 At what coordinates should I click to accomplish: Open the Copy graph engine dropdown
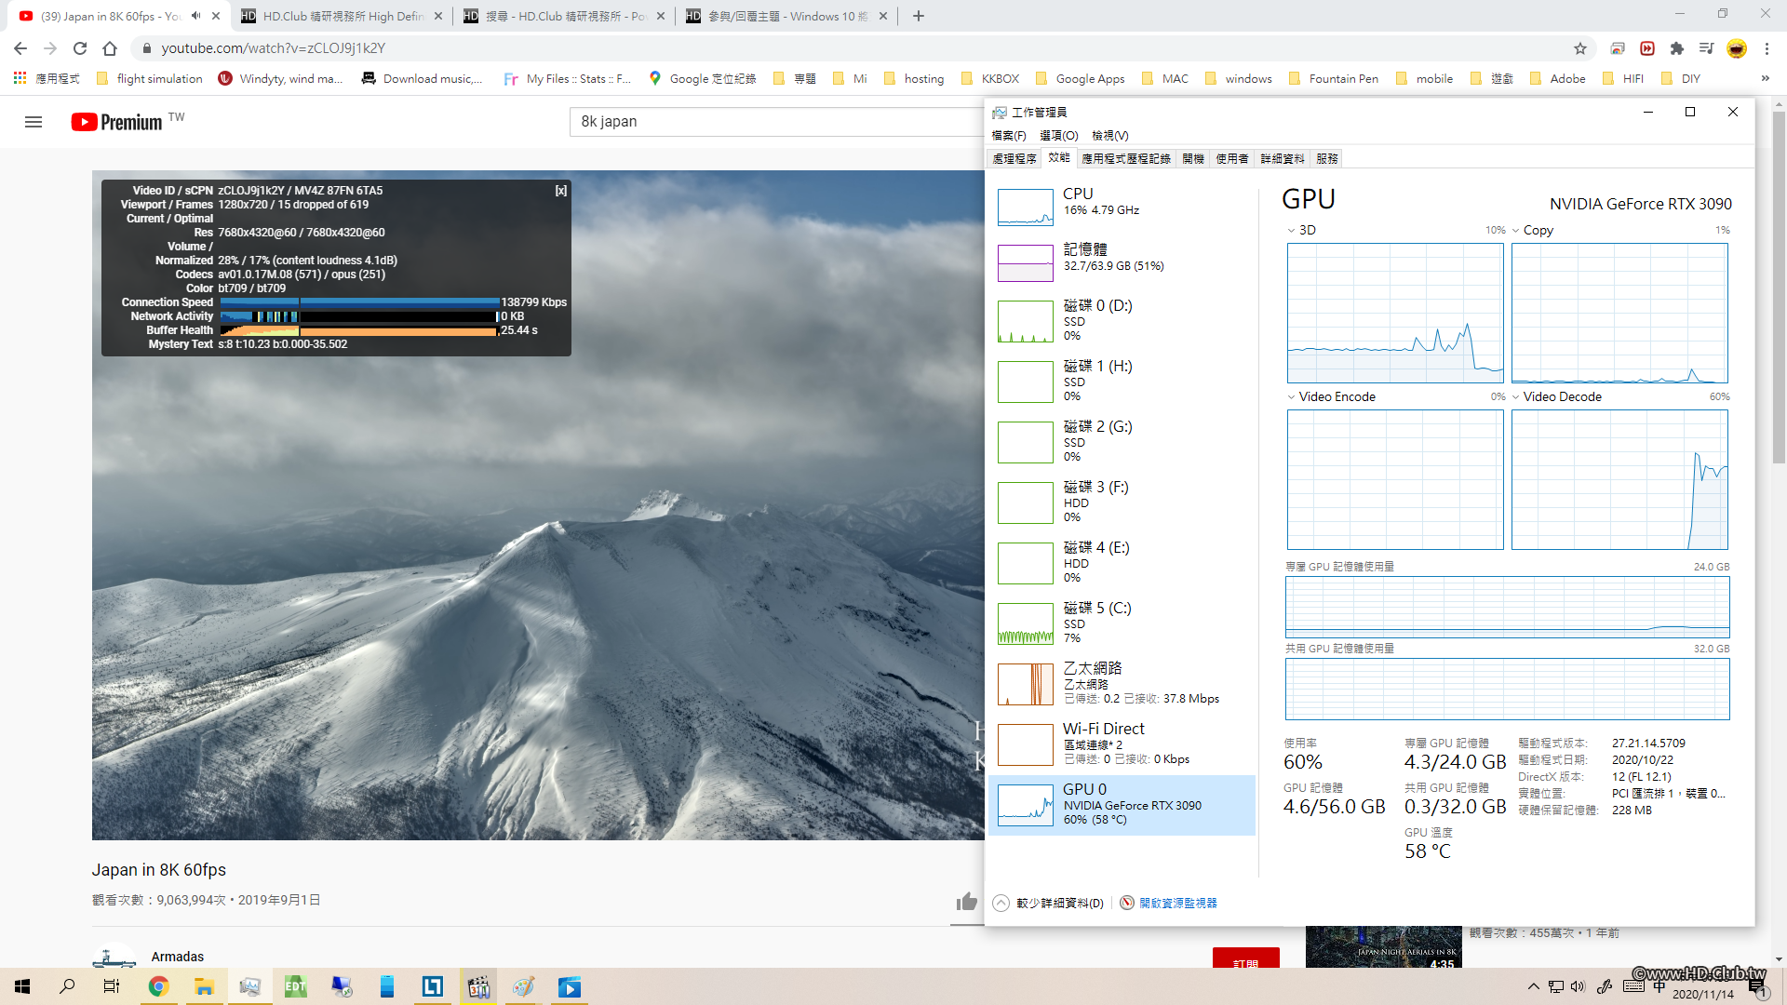(x=1516, y=231)
